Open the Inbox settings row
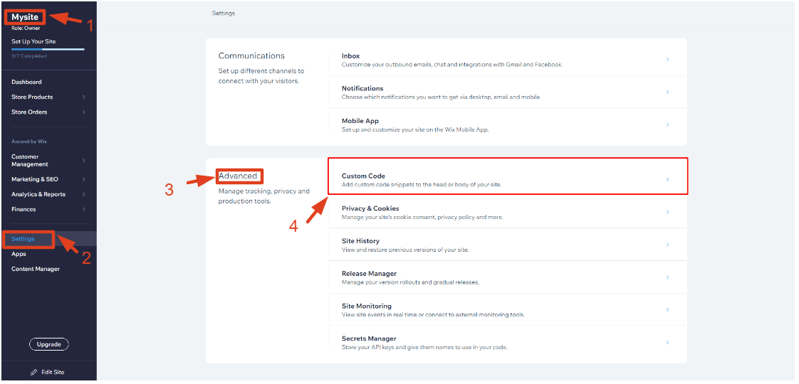 pos(507,60)
